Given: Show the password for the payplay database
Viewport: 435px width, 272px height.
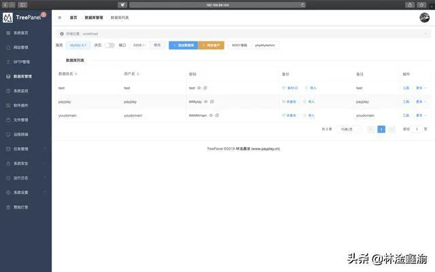Looking at the screenshot, I should click(206, 102).
